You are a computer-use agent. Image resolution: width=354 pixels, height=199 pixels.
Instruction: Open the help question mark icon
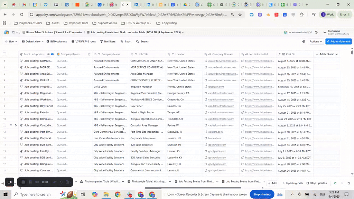[316, 32]
